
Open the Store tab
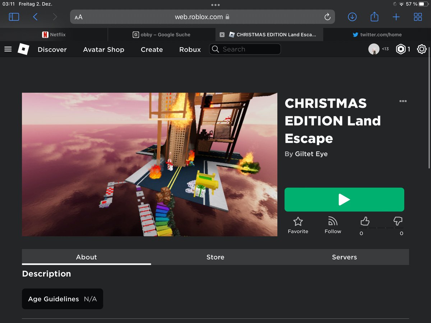(x=215, y=257)
